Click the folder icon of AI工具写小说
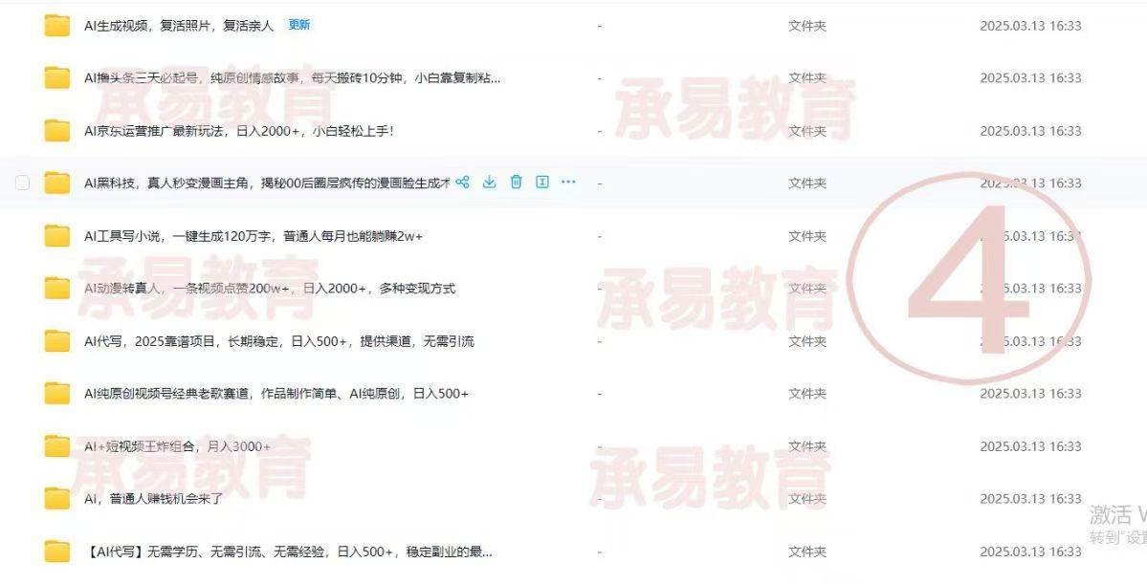The width and height of the screenshot is (1147, 584). (x=57, y=236)
